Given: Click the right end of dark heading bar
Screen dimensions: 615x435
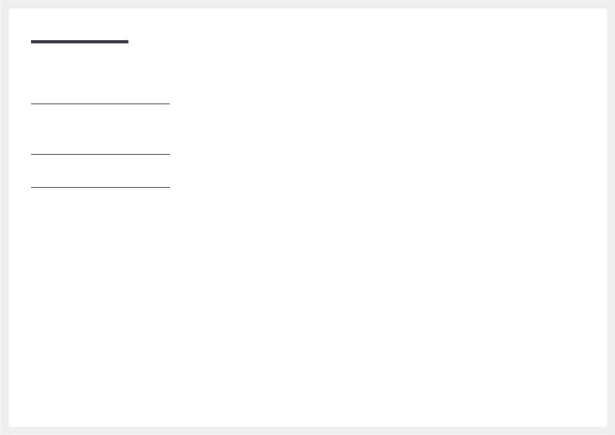Looking at the screenshot, I should pyautogui.click(x=128, y=41).
